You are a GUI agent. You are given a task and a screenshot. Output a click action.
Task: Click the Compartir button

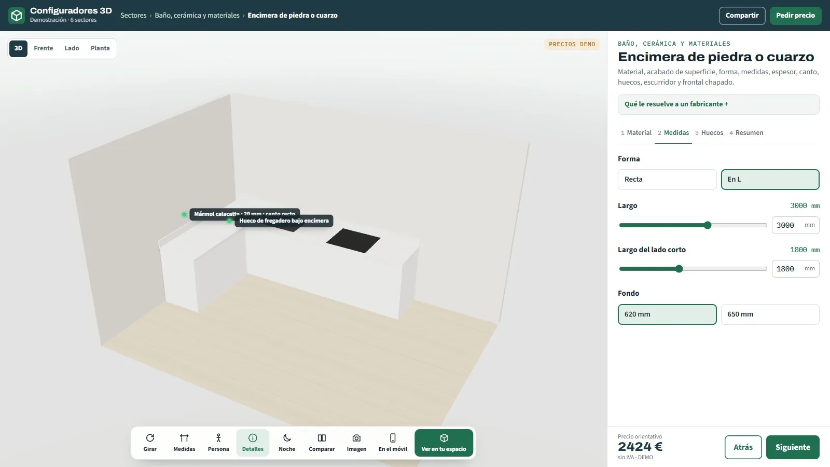coord(742,16)
